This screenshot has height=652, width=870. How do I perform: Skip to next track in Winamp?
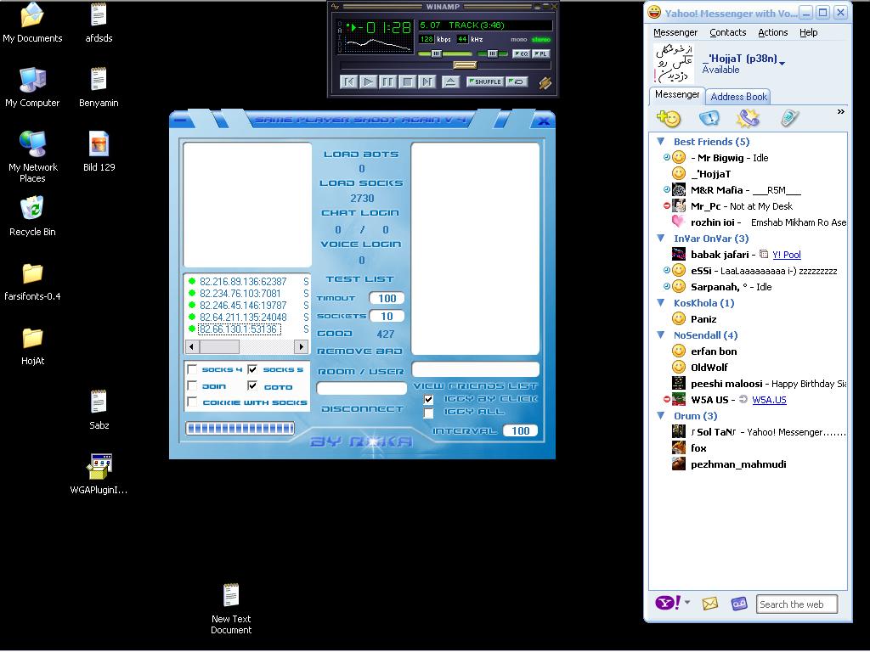pos(427,82)
